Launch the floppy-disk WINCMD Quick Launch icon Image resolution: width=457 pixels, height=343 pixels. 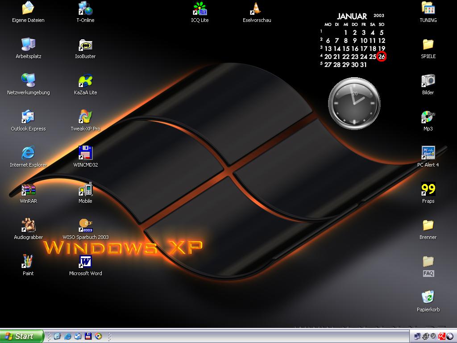pos(88,336)
